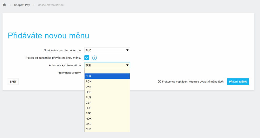Screen dimensions: 260x138
Task: Select HUF currency option
Action: click(107, 108)
